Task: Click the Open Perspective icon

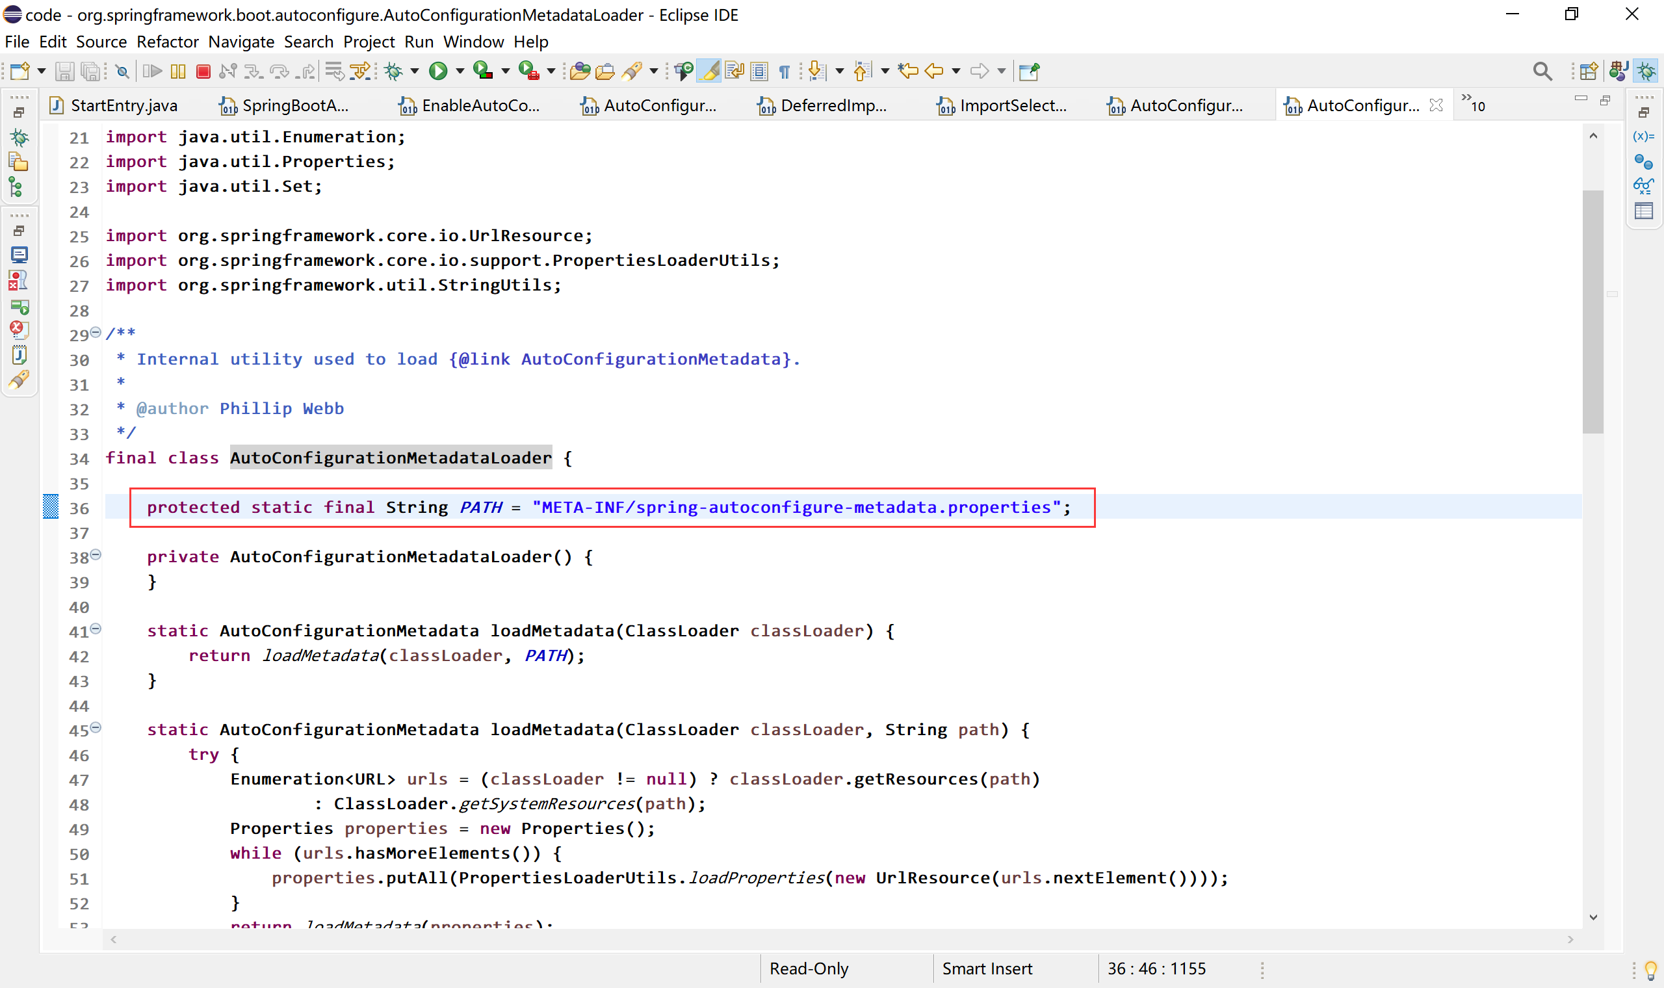Action: point(1588,71)
